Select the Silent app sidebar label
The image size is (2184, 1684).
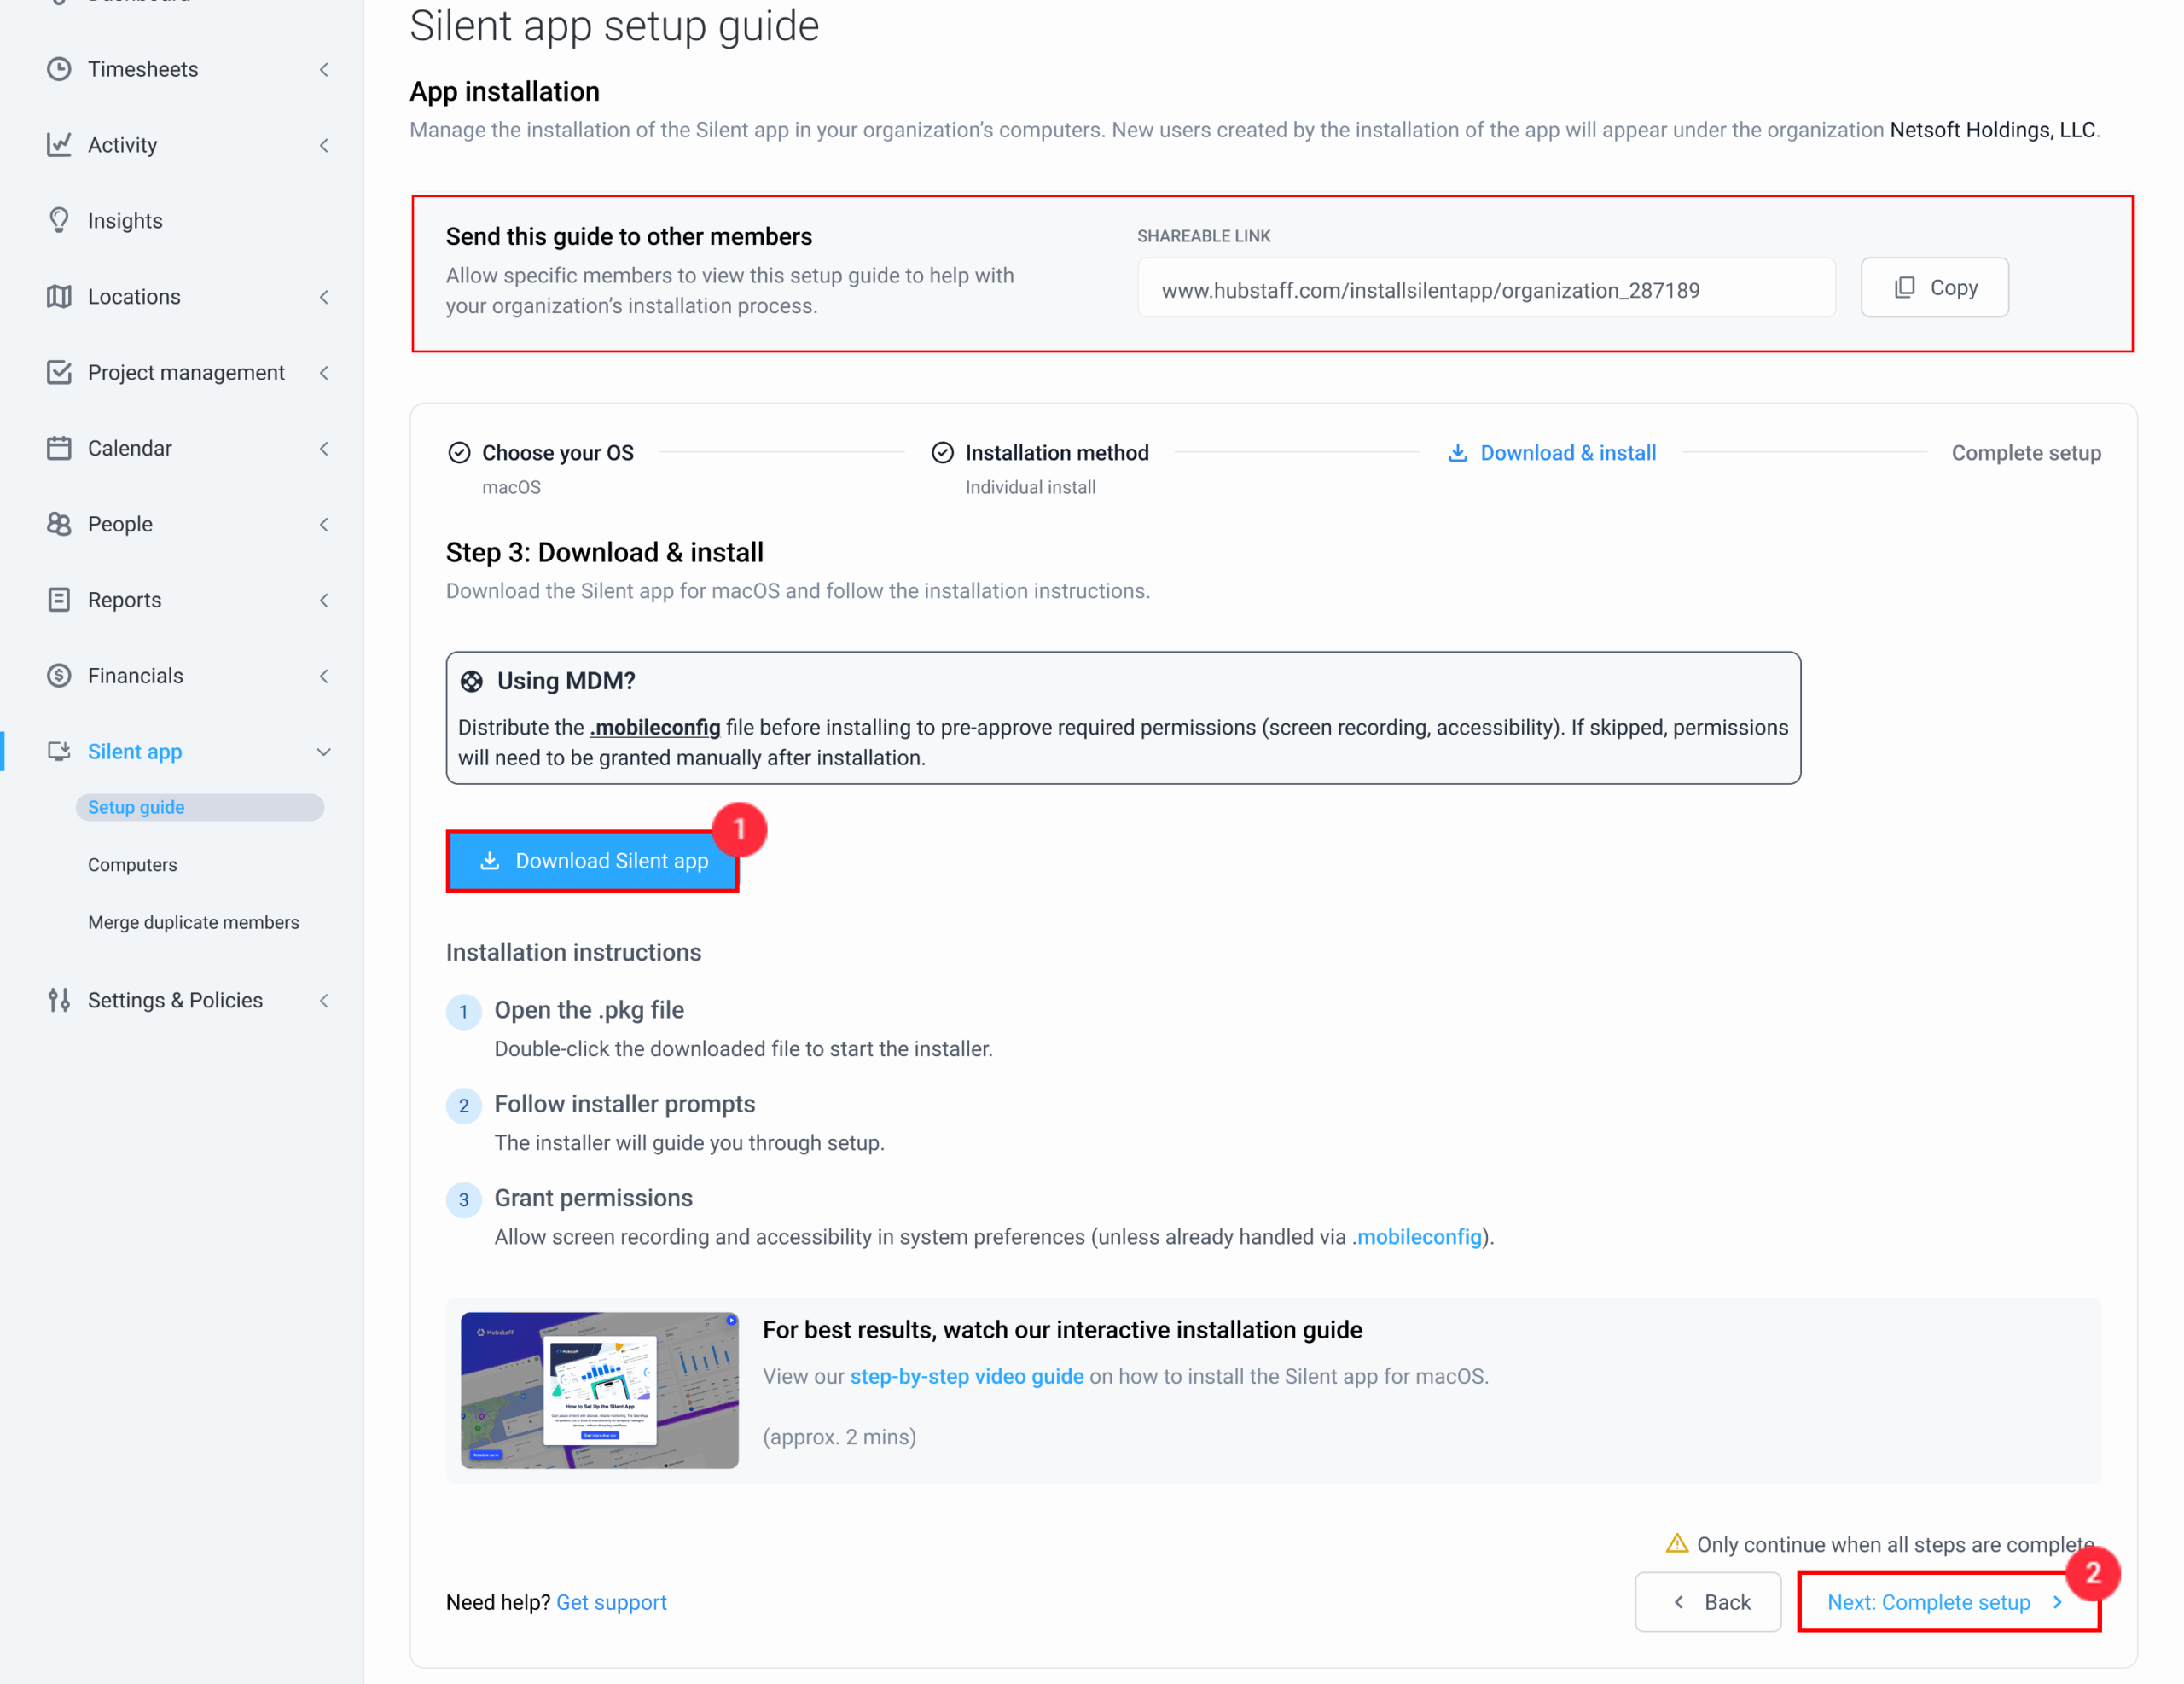point(135,751)
